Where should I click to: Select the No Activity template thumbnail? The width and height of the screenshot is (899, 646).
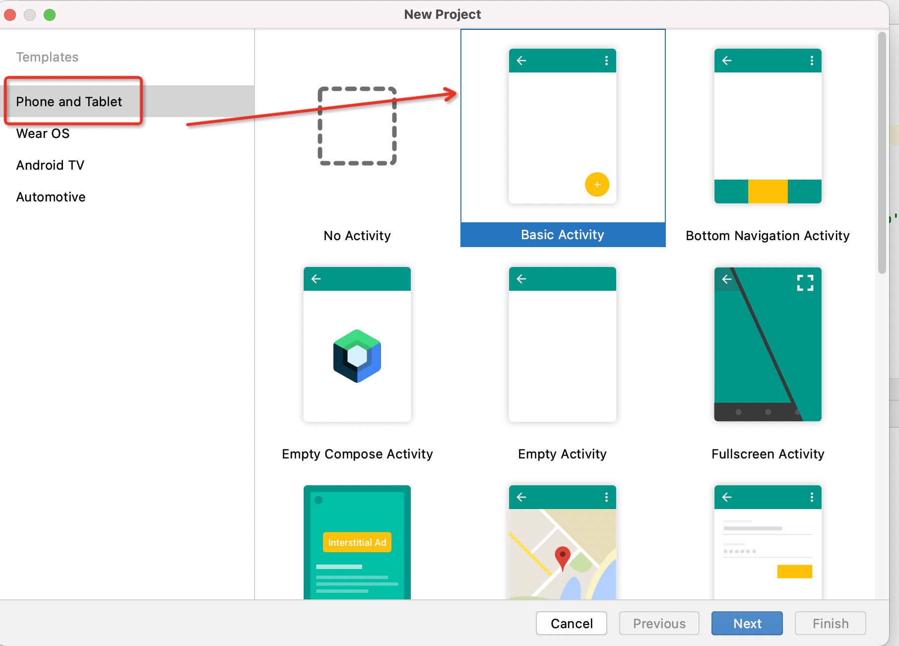click(x=357, y=126)
